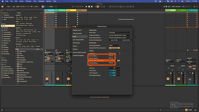Open the Help menu
The height and width of the screenshot is (112, 199).
(55, 1)
